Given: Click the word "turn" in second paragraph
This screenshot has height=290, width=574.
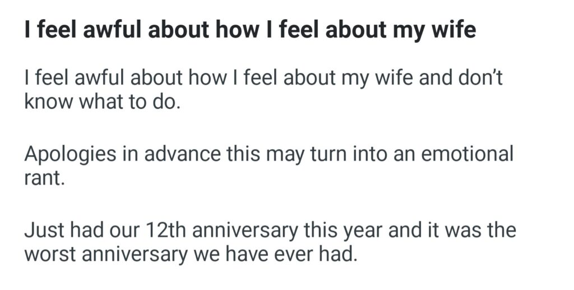Looking at the screenshot, I should [330, 154].
